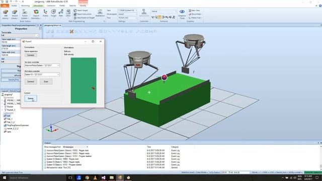The width and height of the screenshot is (322, 181).
Task: Open Chrome from the taskbar
Action: (x=87, y=177)
